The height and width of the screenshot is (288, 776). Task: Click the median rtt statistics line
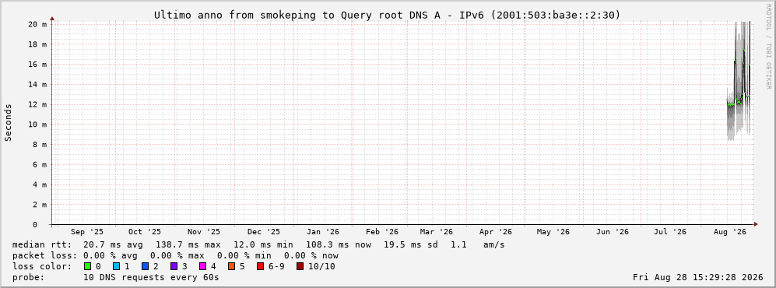(x=258, y=244)
